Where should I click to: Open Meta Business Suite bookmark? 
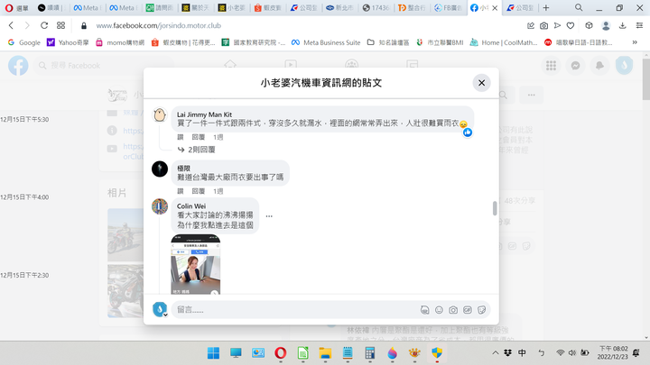point(326,42)
